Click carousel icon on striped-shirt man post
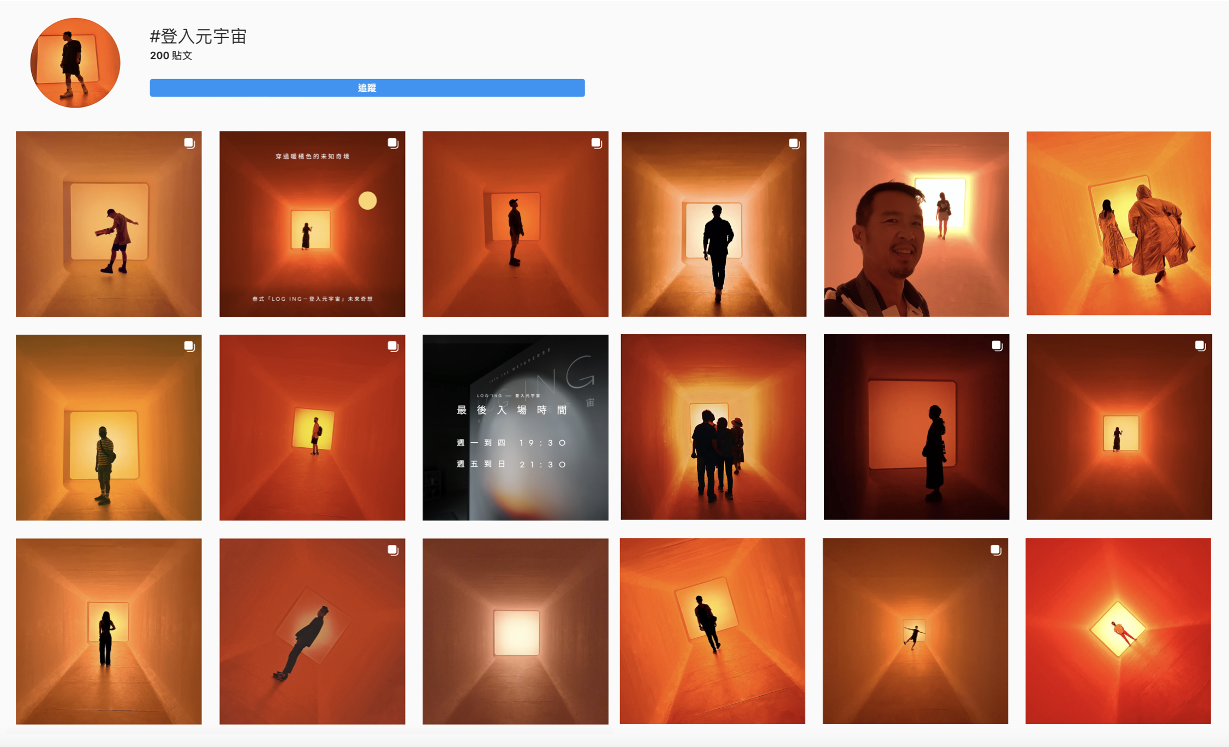The image size is (1229, 747). click(189, 346)
